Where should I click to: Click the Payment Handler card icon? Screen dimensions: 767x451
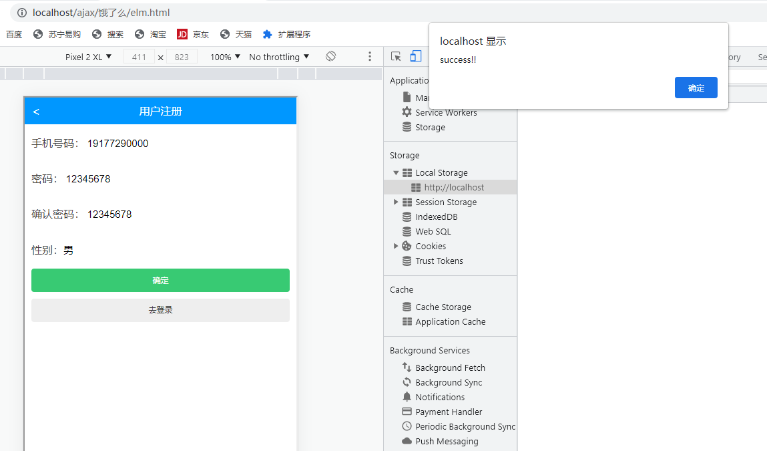[x=407, y=412]
